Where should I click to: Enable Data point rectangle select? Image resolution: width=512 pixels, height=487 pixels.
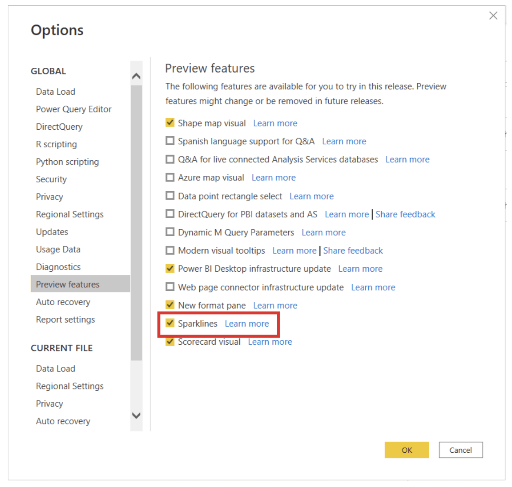[x=170, y=196]
